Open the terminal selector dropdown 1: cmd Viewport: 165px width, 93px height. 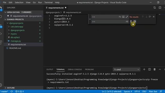[x=127, y=69]
